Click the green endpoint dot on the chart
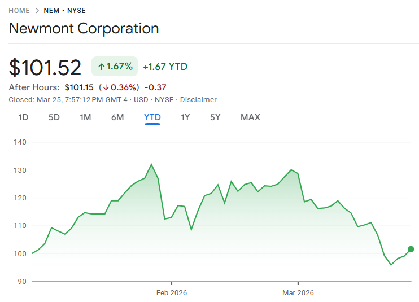 tap(411, 249)
